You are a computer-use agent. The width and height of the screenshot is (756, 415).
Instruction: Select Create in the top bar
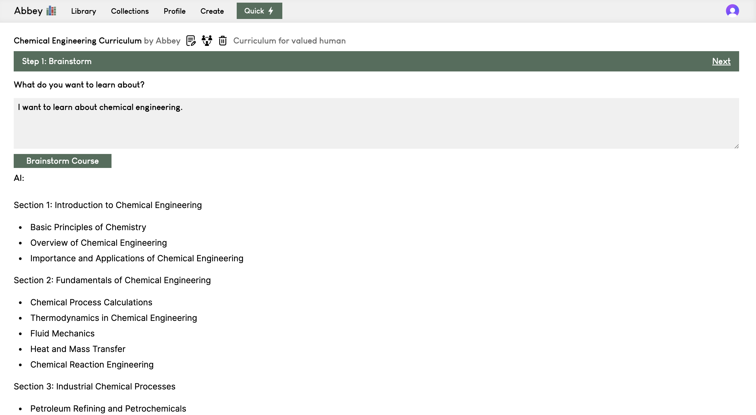[212, 11]
